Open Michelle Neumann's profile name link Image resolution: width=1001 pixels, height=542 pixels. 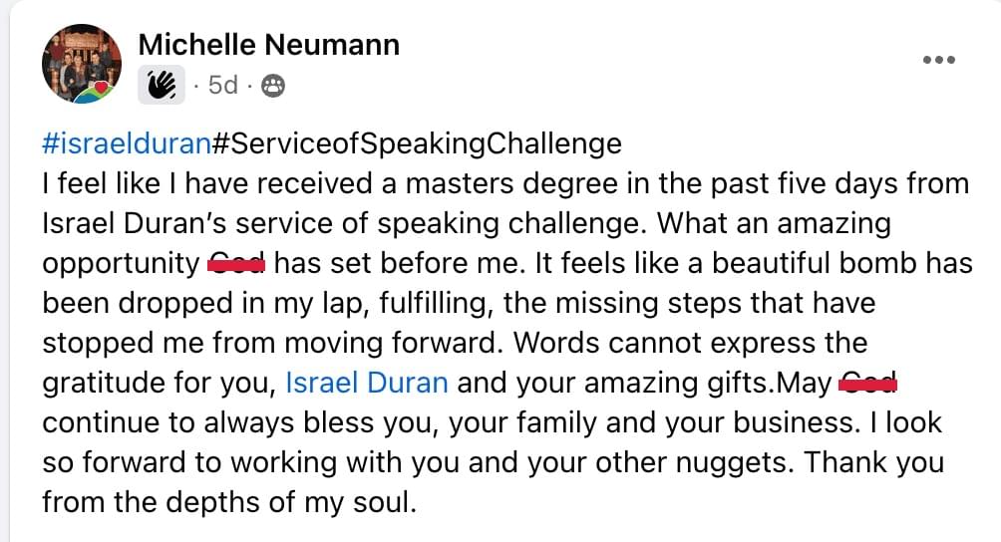[x=269, y=45]
